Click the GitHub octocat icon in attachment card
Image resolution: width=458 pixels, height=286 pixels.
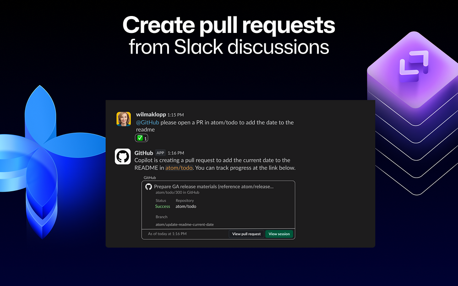tap(149, 187)
